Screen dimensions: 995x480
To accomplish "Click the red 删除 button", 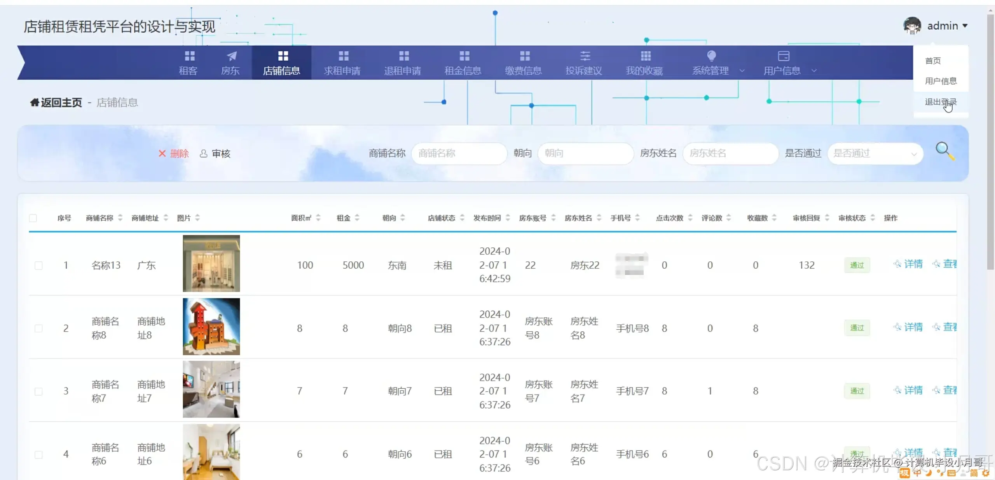I will pos(174,153).
